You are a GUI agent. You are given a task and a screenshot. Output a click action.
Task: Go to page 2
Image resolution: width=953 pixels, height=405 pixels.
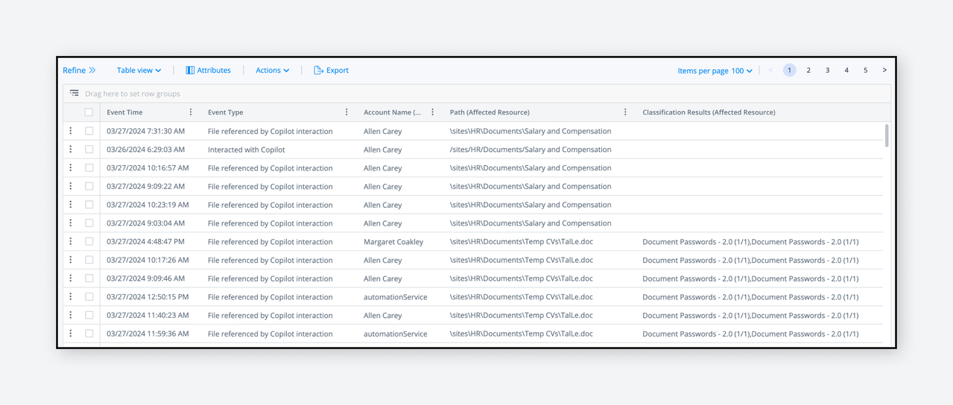tap(808, 70)
